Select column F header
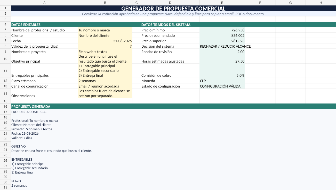336x190 pixels. [260, 3]
